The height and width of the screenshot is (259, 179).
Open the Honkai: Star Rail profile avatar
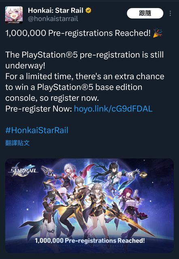click(14, 15)
